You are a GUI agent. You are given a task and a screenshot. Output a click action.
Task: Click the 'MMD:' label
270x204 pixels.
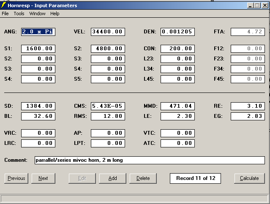pos(150,106)
